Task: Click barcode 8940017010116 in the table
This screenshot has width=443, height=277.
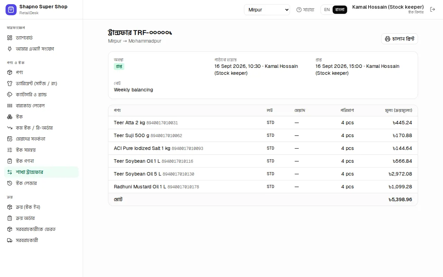Action: point(177,161)
